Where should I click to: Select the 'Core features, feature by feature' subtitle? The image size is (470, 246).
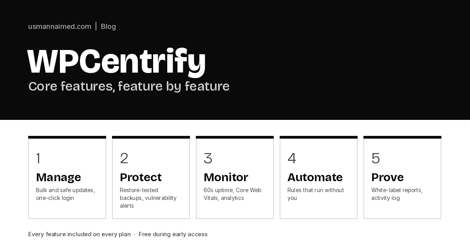coord(129,86)
